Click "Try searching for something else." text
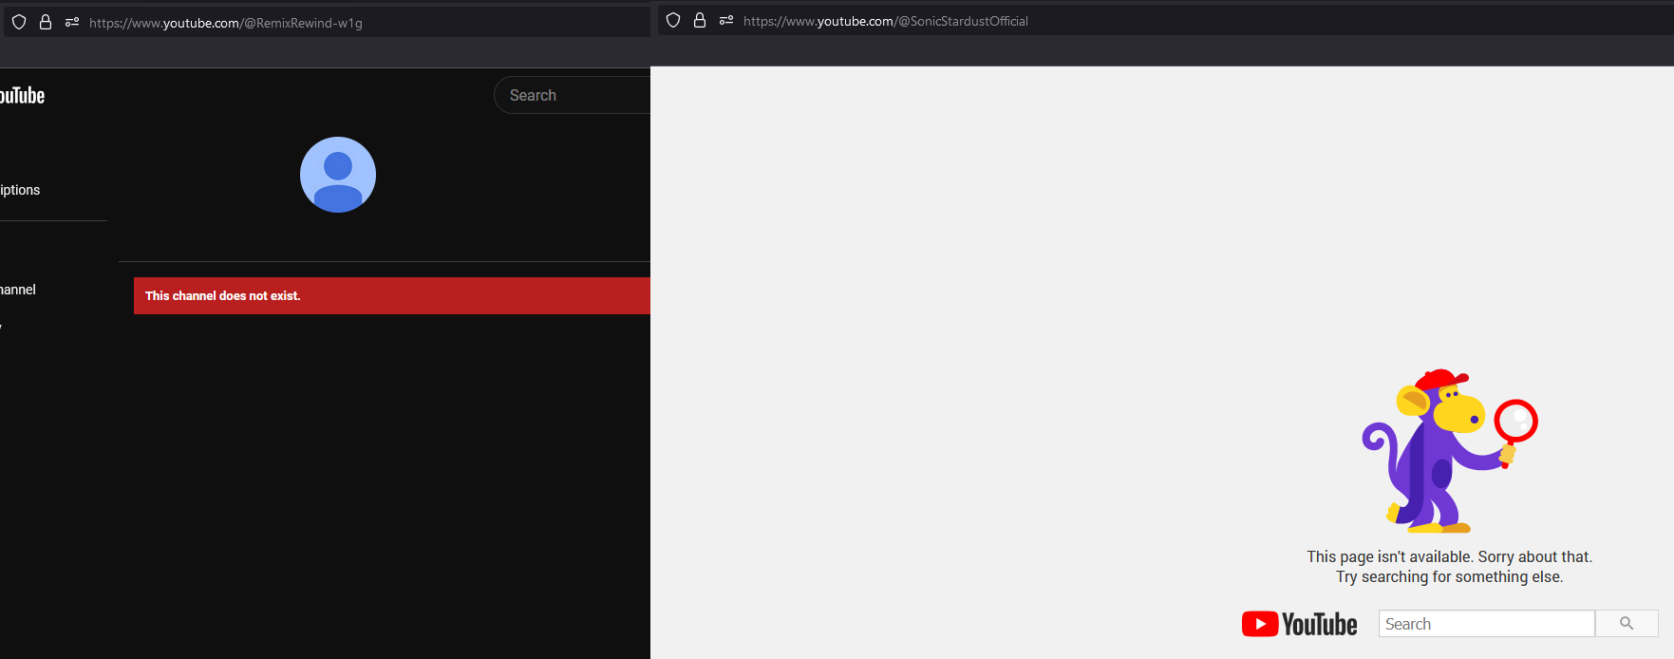 click(x=1449, y=576)
